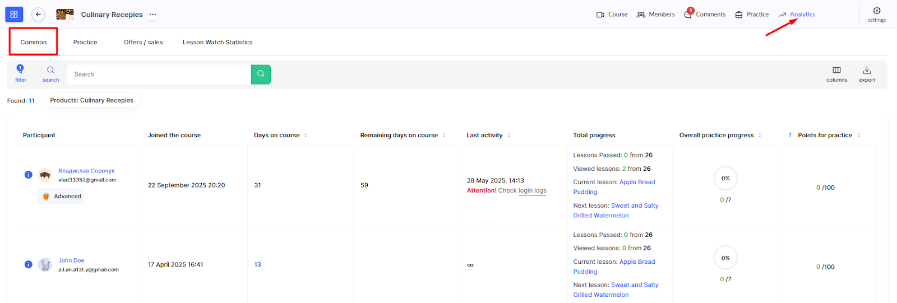The image size is (897, 303).
Task: Open the columns selector icon
Action: point(836,71)
